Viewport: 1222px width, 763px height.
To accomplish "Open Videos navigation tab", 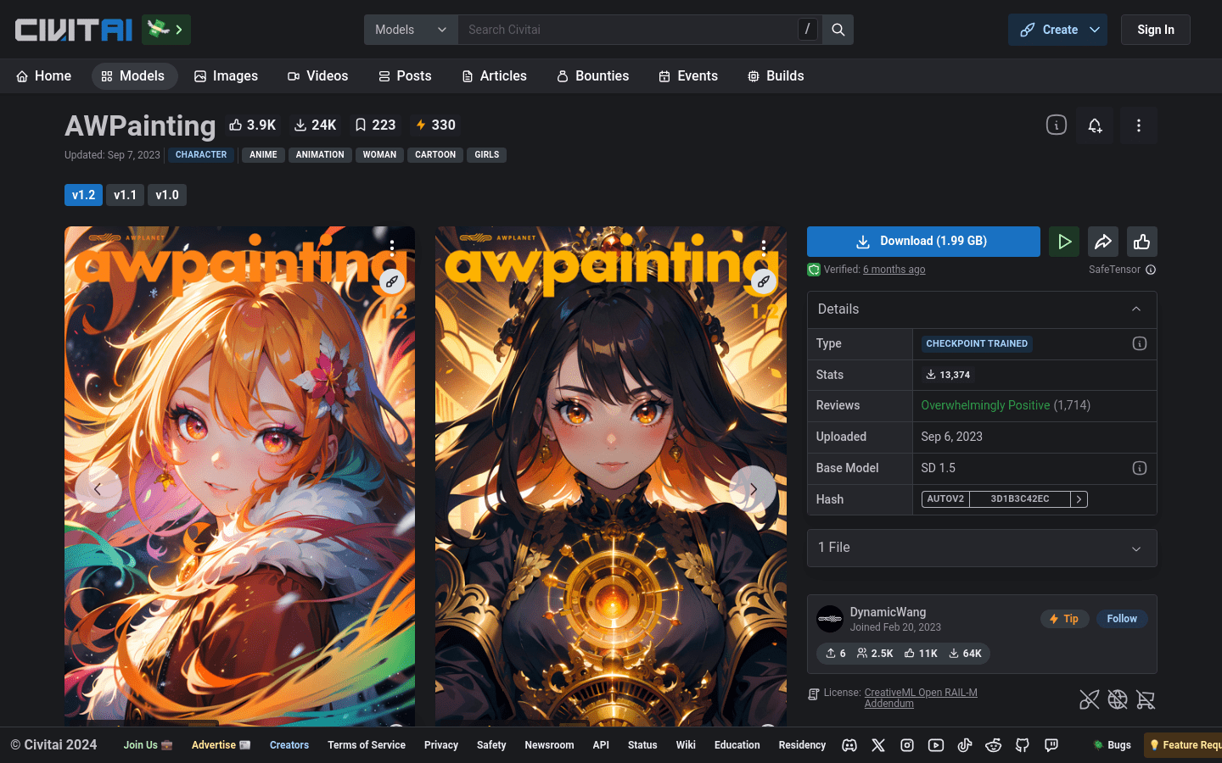I will 317,76.
